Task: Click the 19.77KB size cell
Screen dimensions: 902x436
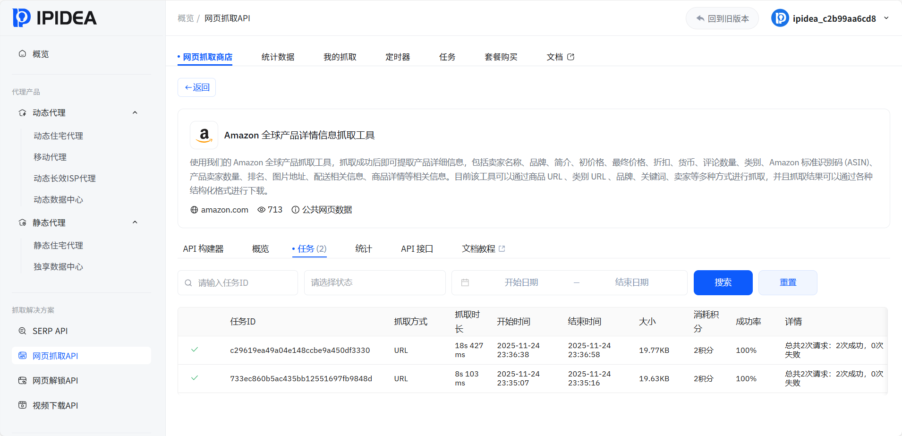Action: (654, 351)
